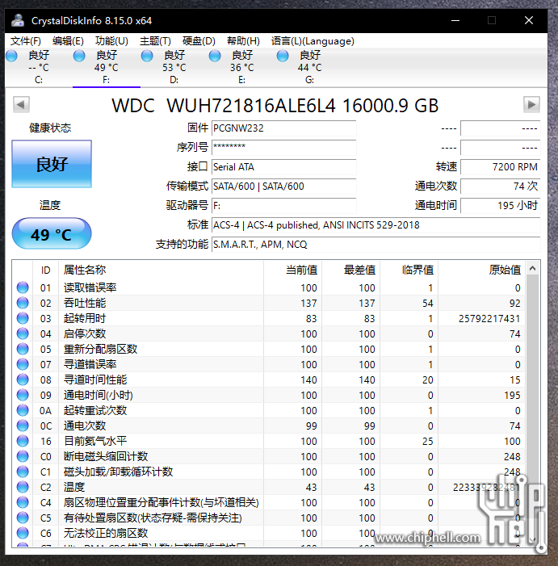
Task: Open the 主题(T) menu
Action: [x=155, y=41]
